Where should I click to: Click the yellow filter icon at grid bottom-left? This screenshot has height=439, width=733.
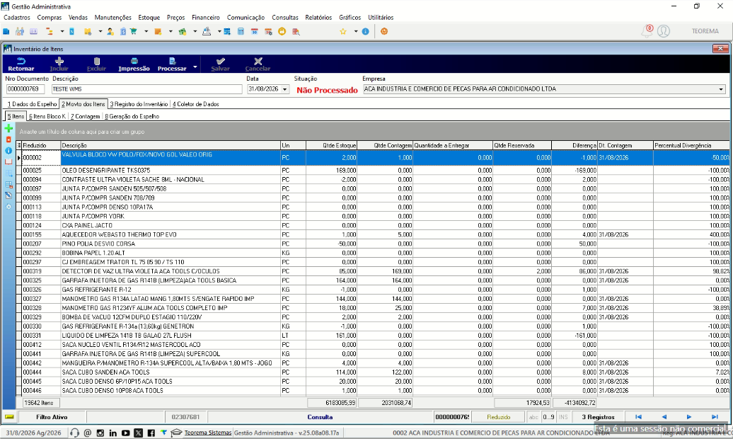pyautogui.click(x=9, y=416)
